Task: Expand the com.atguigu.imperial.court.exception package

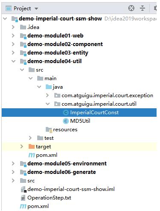Action: [47, 95]
